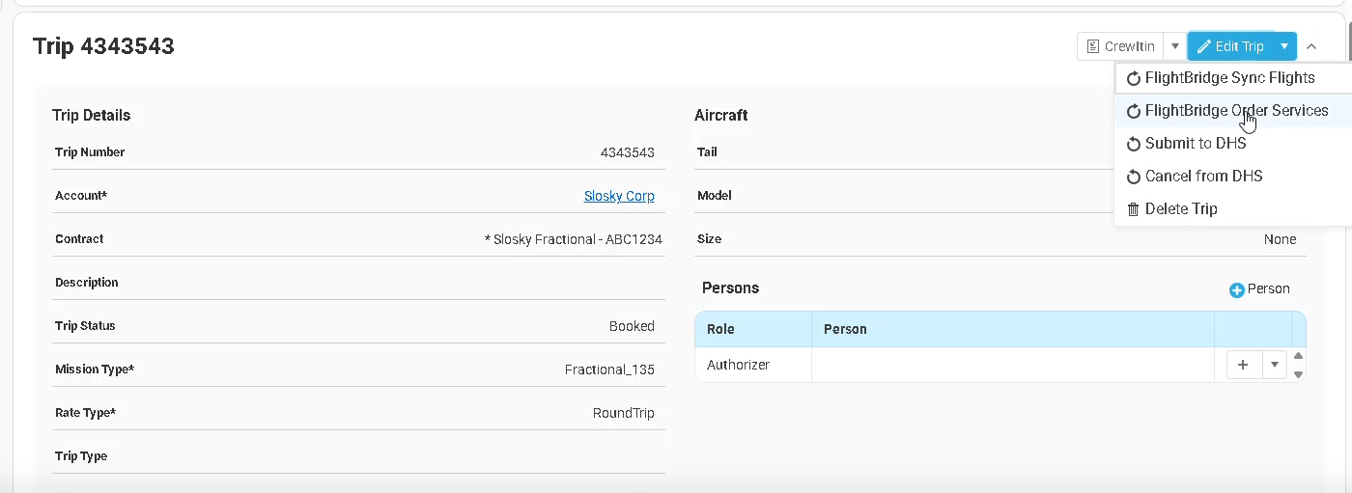Open the CrewItin dropdown arrow
Screen dimensions: 1352x493
point(1174,46)
